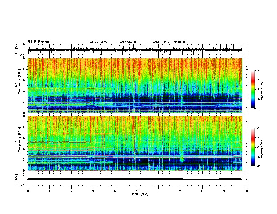Viewport: 277px width, 214px height.
Task: Click the '4' kHz tick on ch.2 frequency axis
Action: coord(24,149)
